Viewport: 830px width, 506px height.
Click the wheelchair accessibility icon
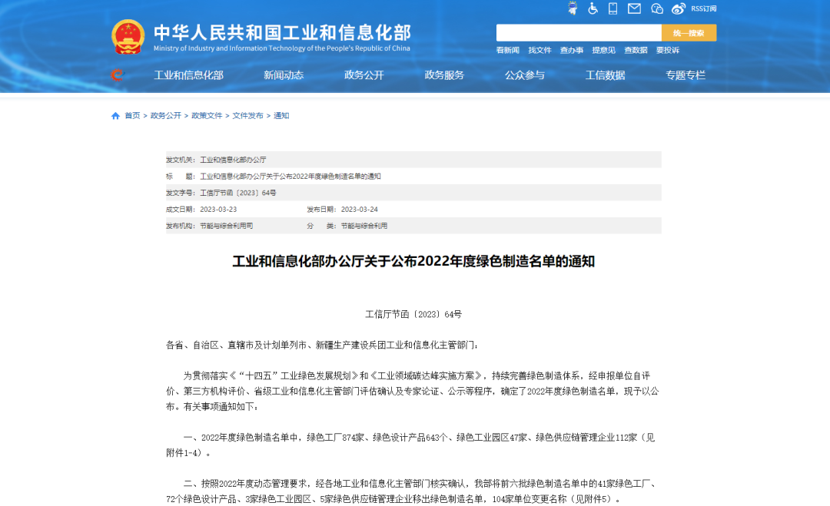(x=593, y=8)
